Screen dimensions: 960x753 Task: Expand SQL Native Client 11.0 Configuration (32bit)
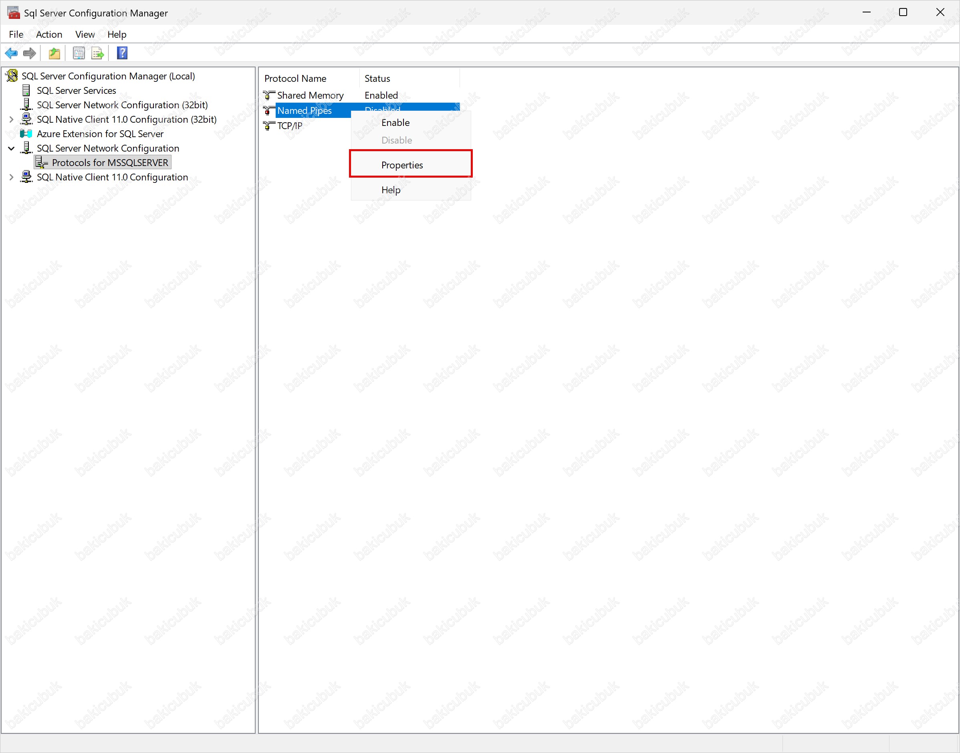point(12,119)
